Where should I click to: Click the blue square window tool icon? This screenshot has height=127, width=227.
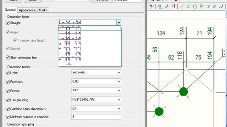click(160, 6)
